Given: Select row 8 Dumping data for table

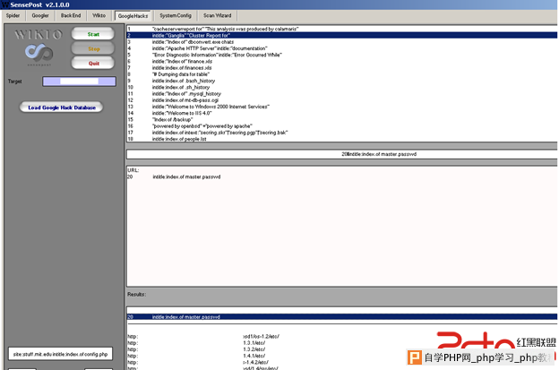Looking at the screenshot, I should [342, 74].
